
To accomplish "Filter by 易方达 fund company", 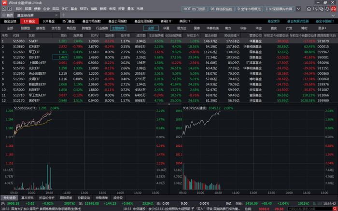I will pos(182,28).
